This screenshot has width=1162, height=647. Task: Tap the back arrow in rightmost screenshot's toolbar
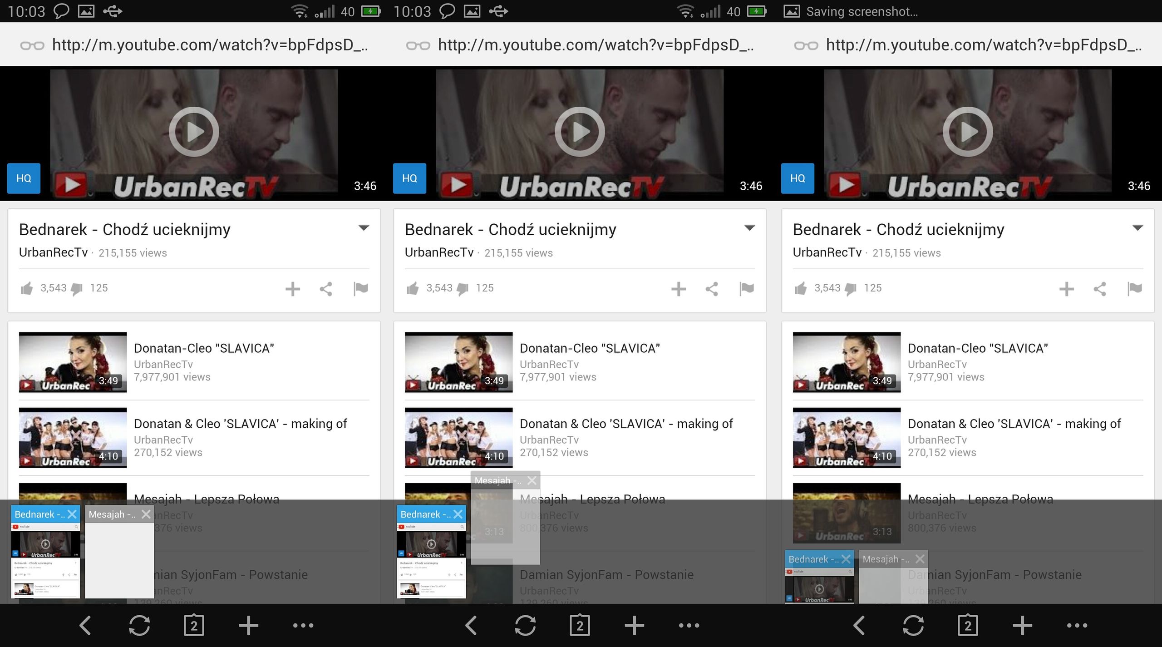(859, 625)
